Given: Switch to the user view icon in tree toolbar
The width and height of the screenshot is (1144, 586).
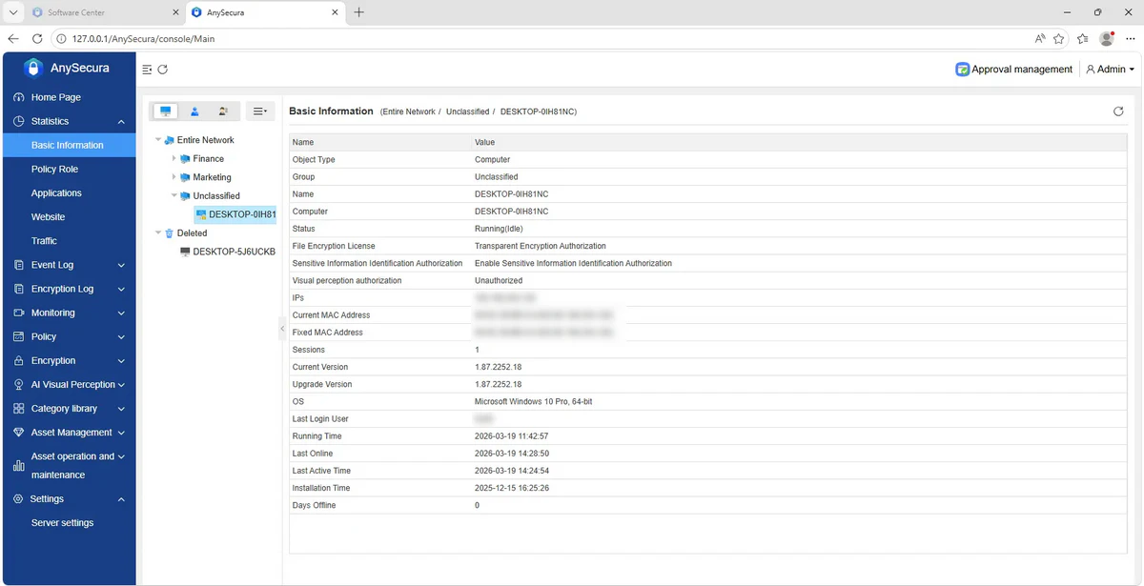Looking at the screenshot, I should pyautogui.click(x=194, y=111).
